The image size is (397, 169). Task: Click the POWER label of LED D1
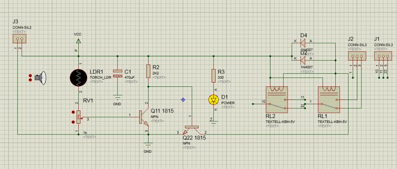coord(228,103)
